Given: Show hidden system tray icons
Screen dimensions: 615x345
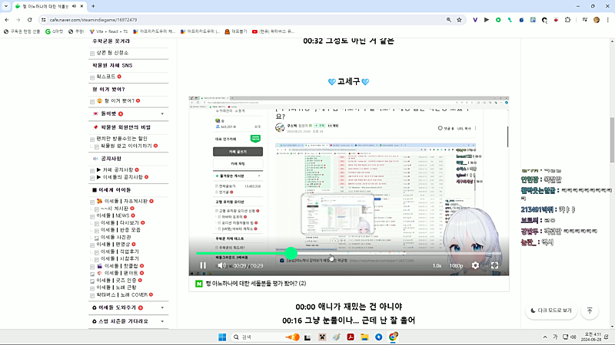Looking at the screenshot, I should (545, 337).
